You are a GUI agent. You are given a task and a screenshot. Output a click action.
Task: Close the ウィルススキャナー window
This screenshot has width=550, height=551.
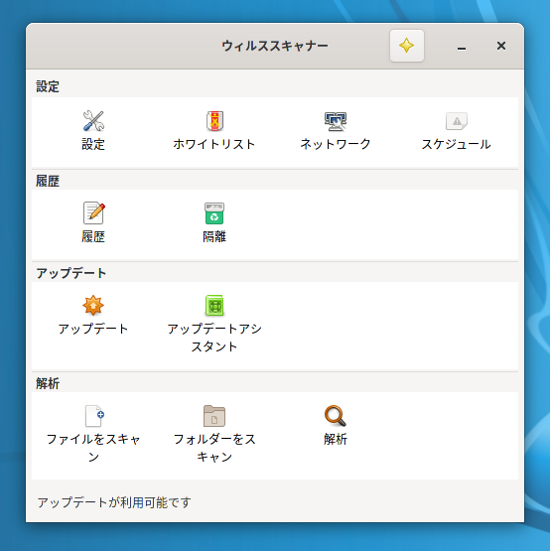click(x=501, y=46)
